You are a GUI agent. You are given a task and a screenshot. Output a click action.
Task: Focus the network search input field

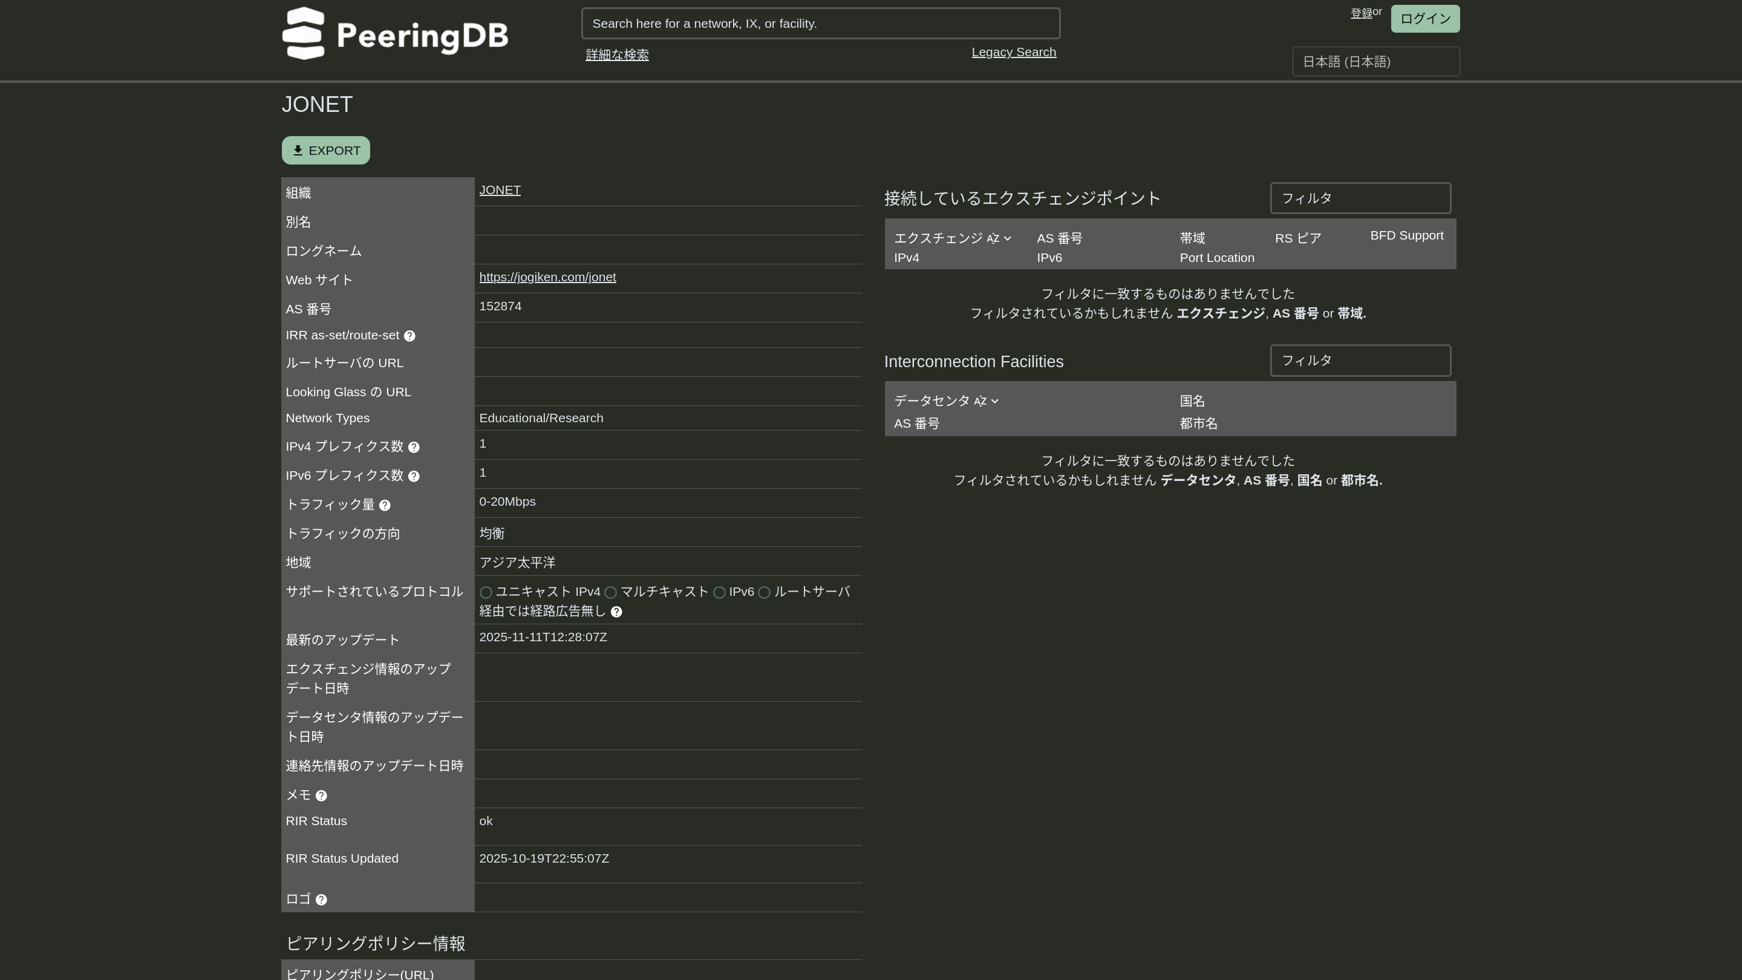click(x=820, y=24)
